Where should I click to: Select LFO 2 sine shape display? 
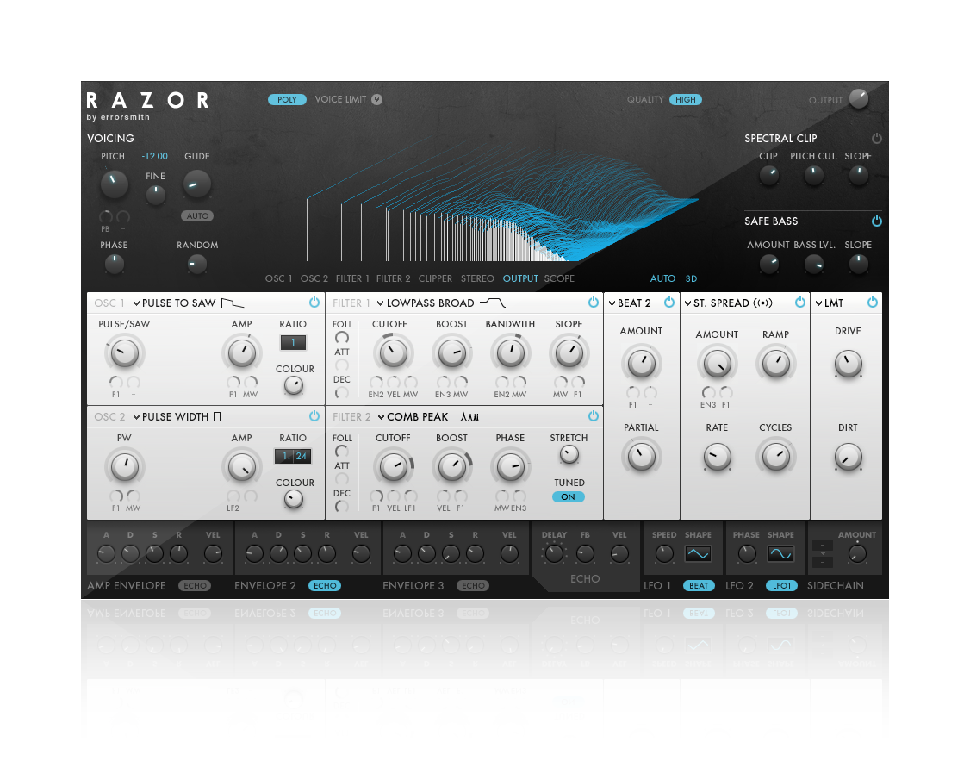coord(781,554)
